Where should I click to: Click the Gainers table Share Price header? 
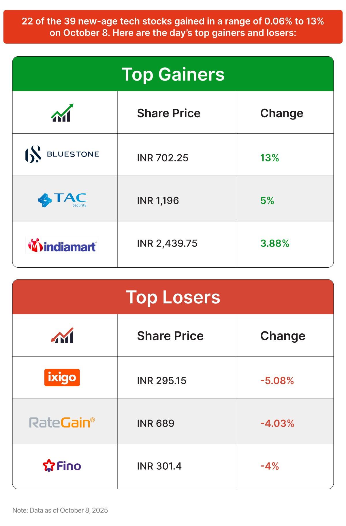[x=169, y=113]
